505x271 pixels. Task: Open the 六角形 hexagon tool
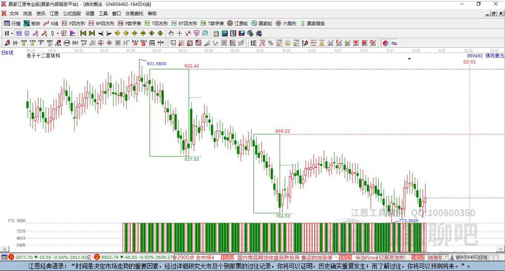pyautogui.click(x=286, y=24)
